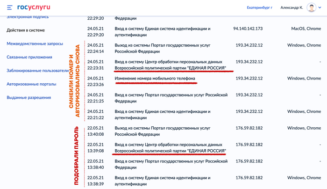Click IP 193.34.232.12 in 22:24:14 row
The width and height of the screenshot is (327, 189).
(249, 45)
